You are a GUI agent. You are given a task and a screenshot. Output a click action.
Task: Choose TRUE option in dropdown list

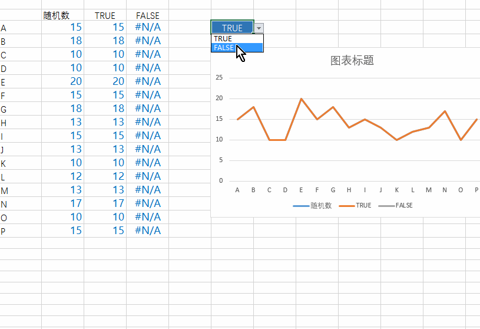tap(237, 39)
